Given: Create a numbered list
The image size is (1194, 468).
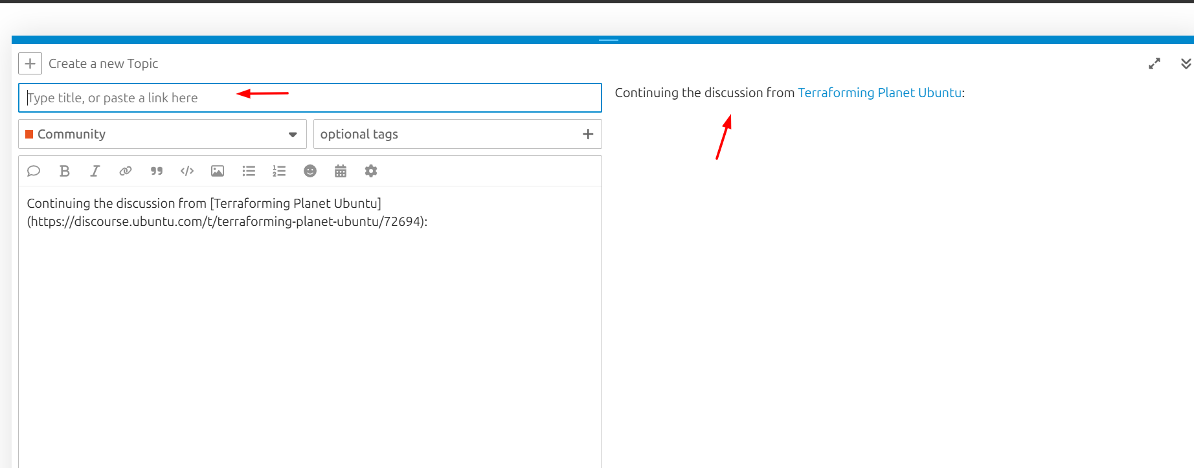Looking at the screenshot, I should 279,171.
